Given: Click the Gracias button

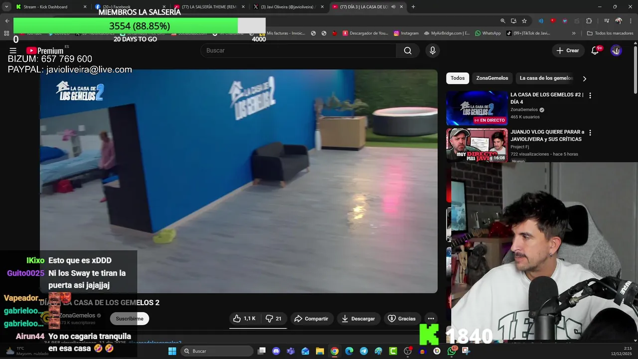Looking at the screenshot, I should point(402,319).
